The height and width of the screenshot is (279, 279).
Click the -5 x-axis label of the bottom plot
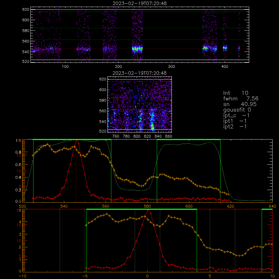point(85,276)
